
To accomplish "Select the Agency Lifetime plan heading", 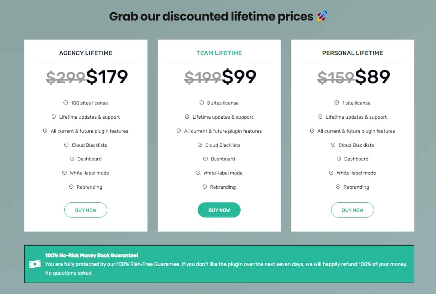I will pos(86,53).
